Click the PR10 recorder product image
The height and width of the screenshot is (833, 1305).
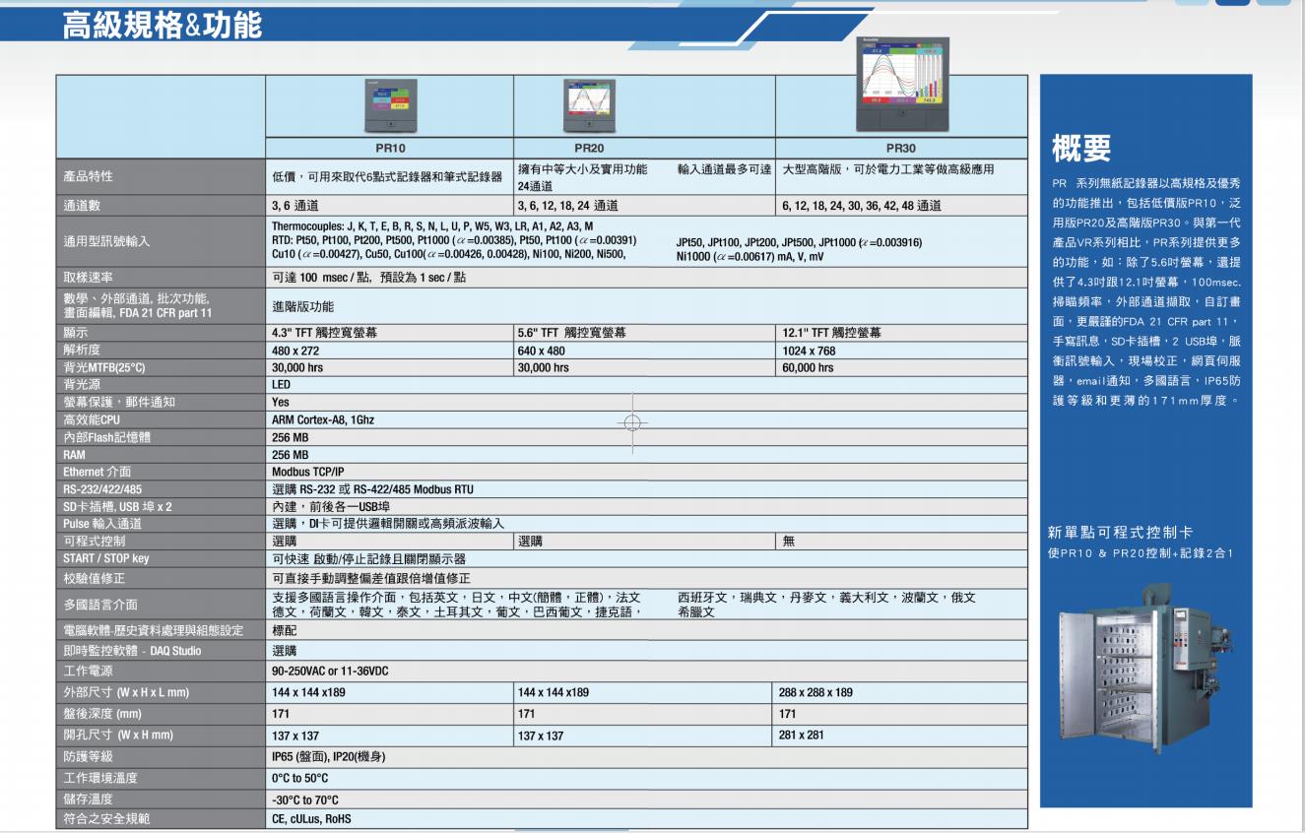pos(390,106)
